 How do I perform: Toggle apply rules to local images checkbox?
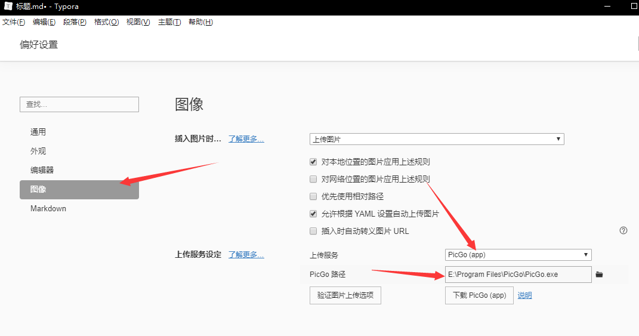point(313,162)
